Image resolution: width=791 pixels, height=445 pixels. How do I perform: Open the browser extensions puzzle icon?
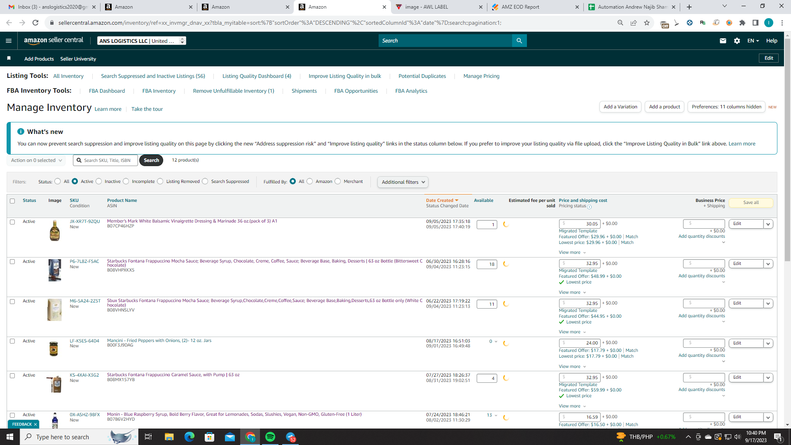(742, 23)
